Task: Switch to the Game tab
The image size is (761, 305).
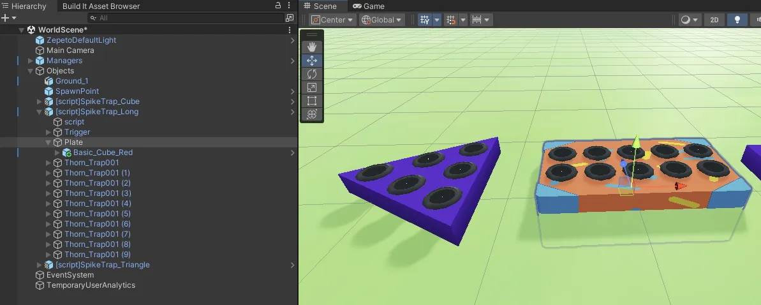Action: 369,6
